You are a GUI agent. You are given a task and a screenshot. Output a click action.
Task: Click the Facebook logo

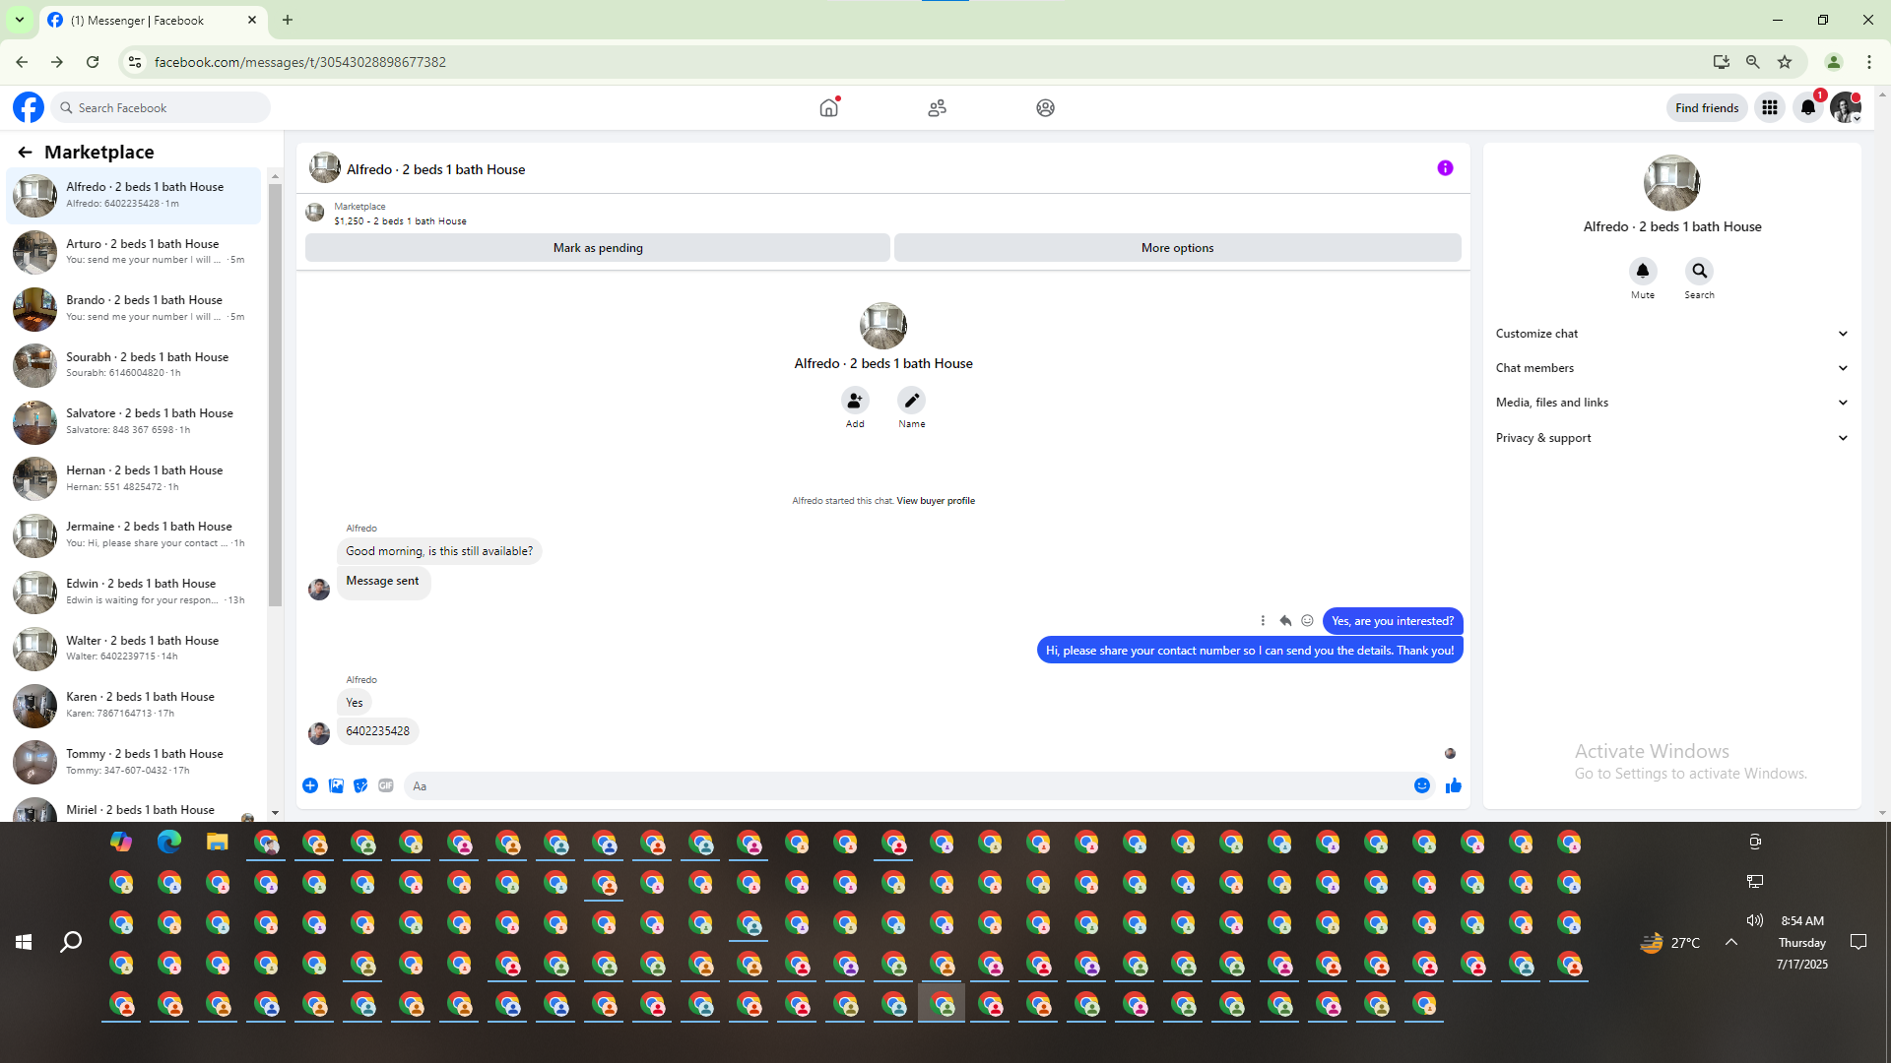point(29,107)
